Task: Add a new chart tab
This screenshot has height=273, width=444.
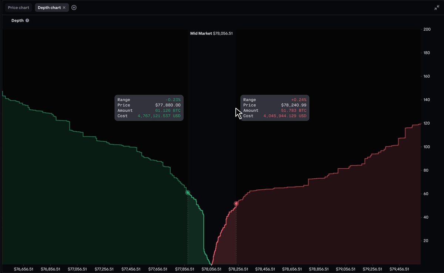Action: [74, 7]
